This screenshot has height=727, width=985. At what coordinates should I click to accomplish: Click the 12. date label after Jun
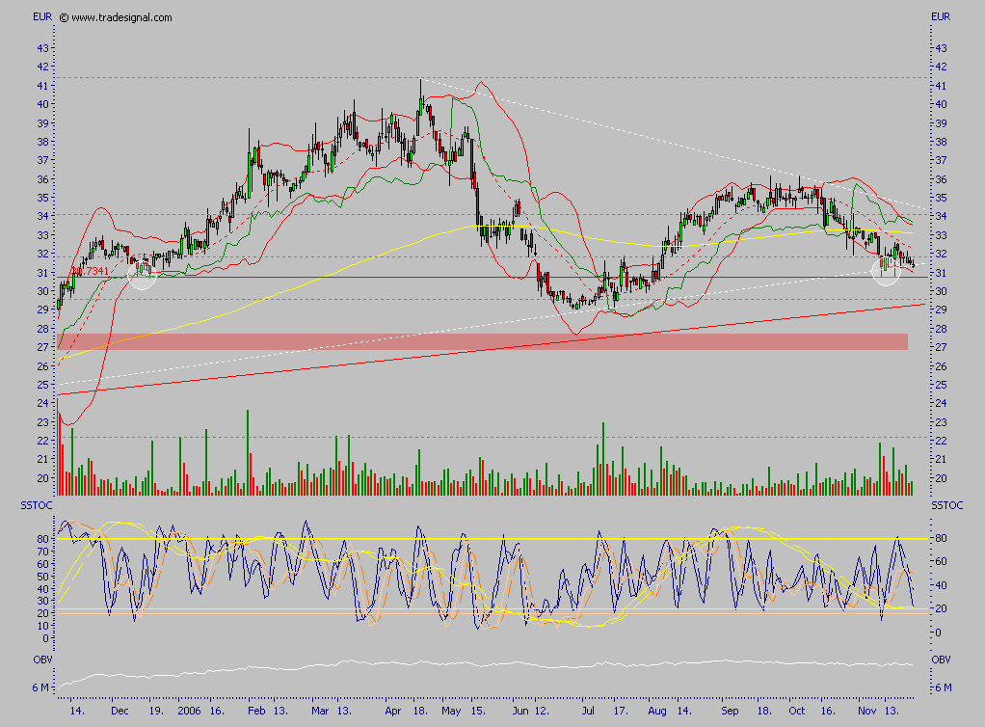542,711
